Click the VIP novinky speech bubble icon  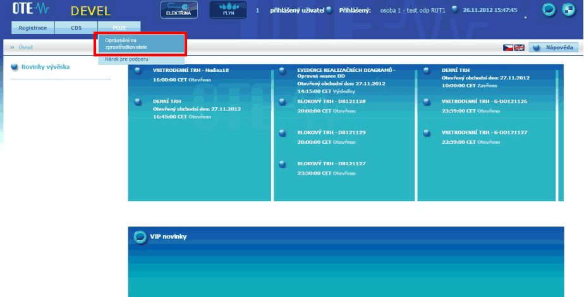tap(140, 237)
